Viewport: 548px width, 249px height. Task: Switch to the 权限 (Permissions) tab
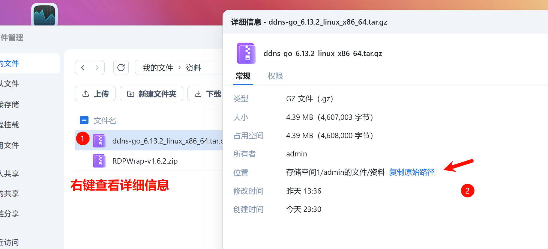[275, 76]
